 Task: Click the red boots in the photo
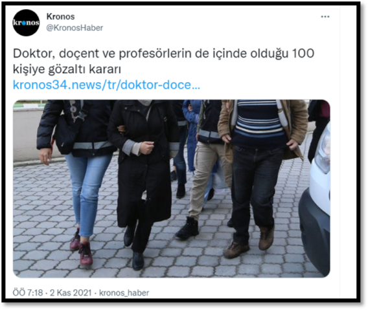click(81, 247)
